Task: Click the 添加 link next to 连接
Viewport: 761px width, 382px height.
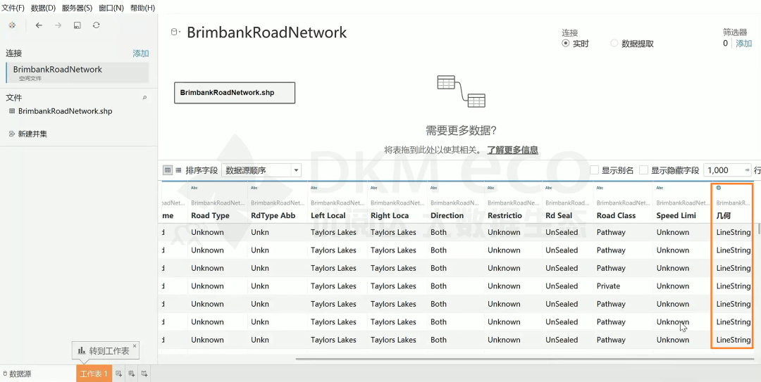Action: click(141, 53)
